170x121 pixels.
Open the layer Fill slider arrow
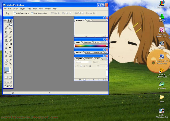pyautogui.click(x=106, y=66)
